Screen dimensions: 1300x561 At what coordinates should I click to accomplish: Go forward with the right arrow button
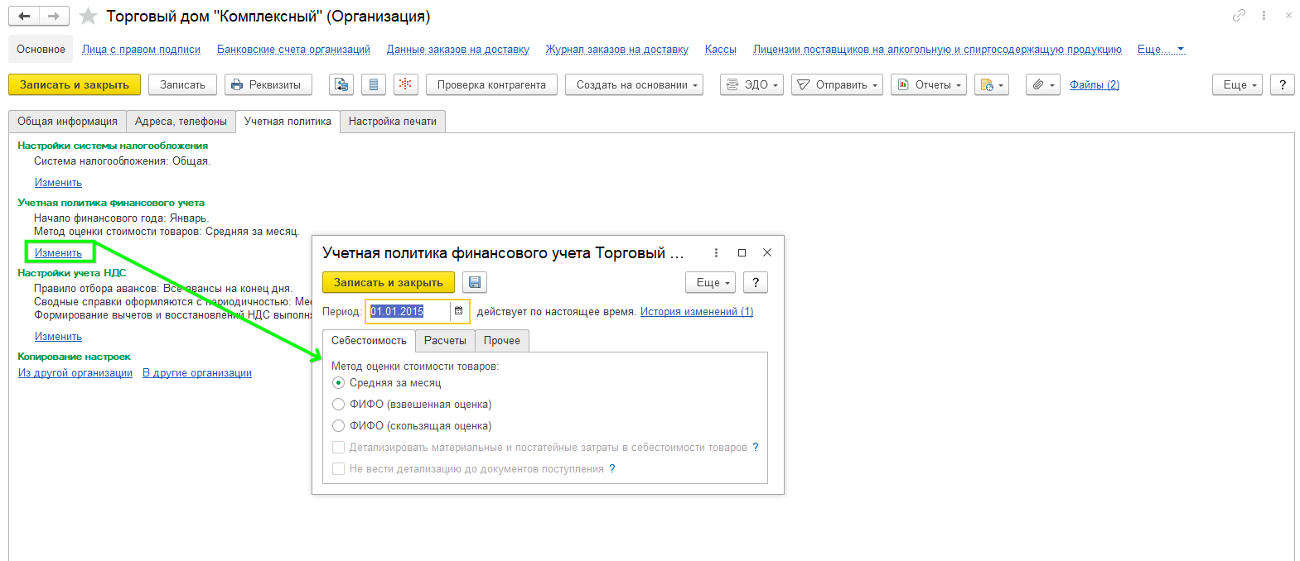pos(54,16)
